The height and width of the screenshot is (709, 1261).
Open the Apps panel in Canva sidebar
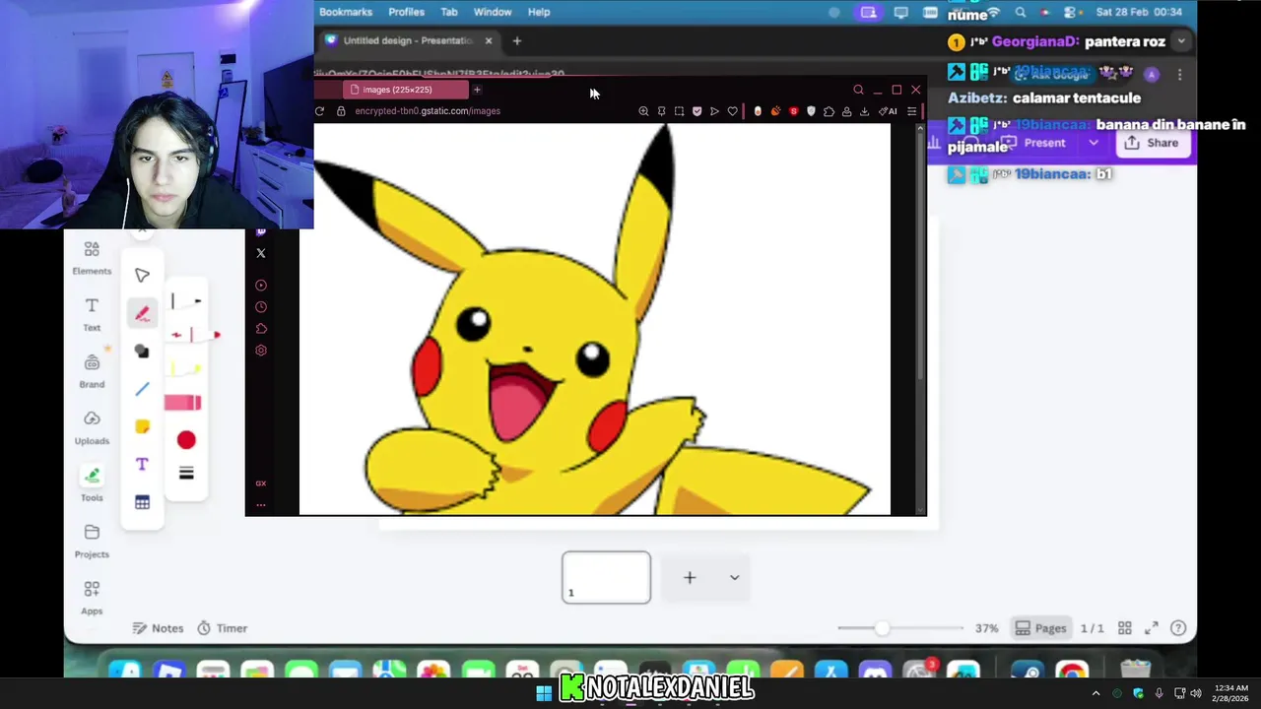pos(92,598)
